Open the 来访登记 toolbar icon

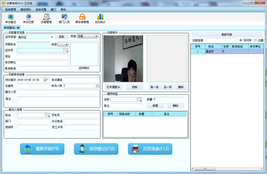11,18
